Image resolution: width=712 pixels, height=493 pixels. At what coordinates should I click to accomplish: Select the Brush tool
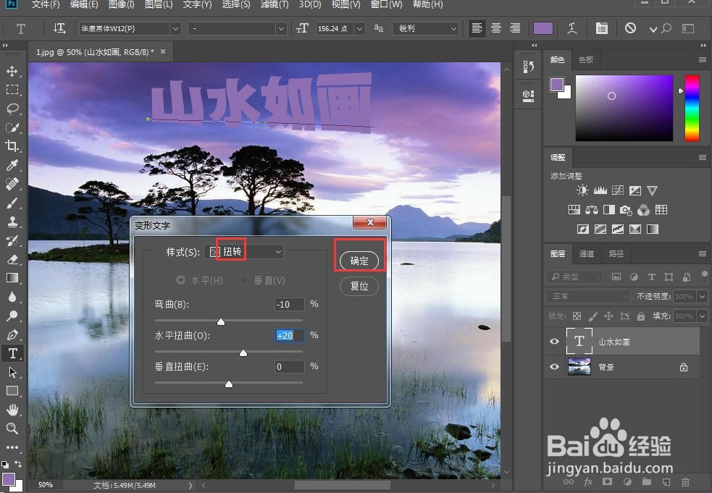pyautogui.click(x=12, y=203)
